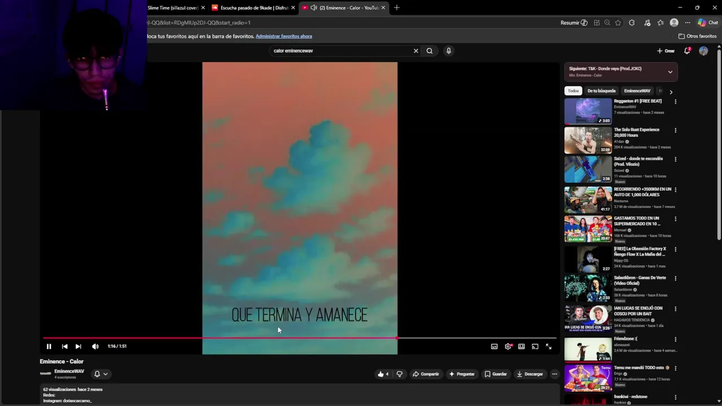This screenshot has width=722, height=406.
Task: Open player settings gear
Action: [508, 346]
